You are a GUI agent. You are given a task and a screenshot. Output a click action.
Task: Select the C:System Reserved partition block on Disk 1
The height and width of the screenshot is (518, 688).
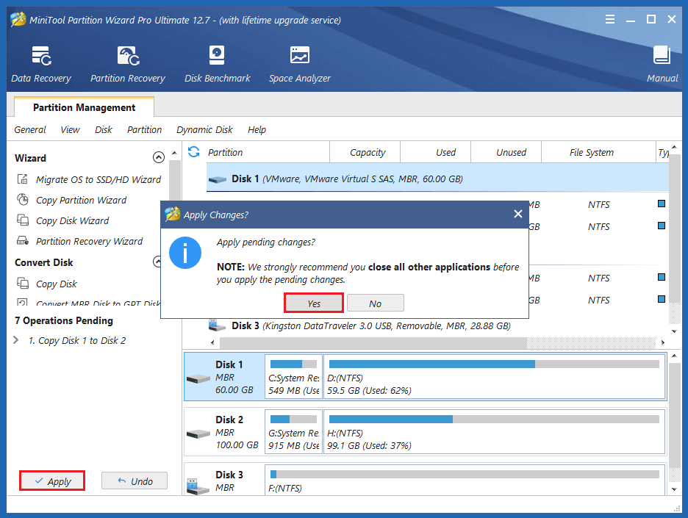[x=293, y=377]
